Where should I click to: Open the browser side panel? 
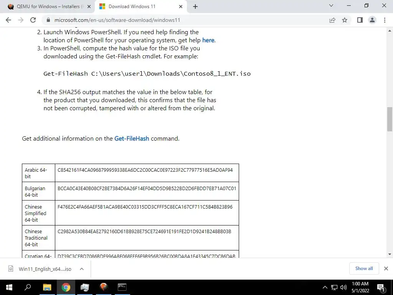[360, 20]
